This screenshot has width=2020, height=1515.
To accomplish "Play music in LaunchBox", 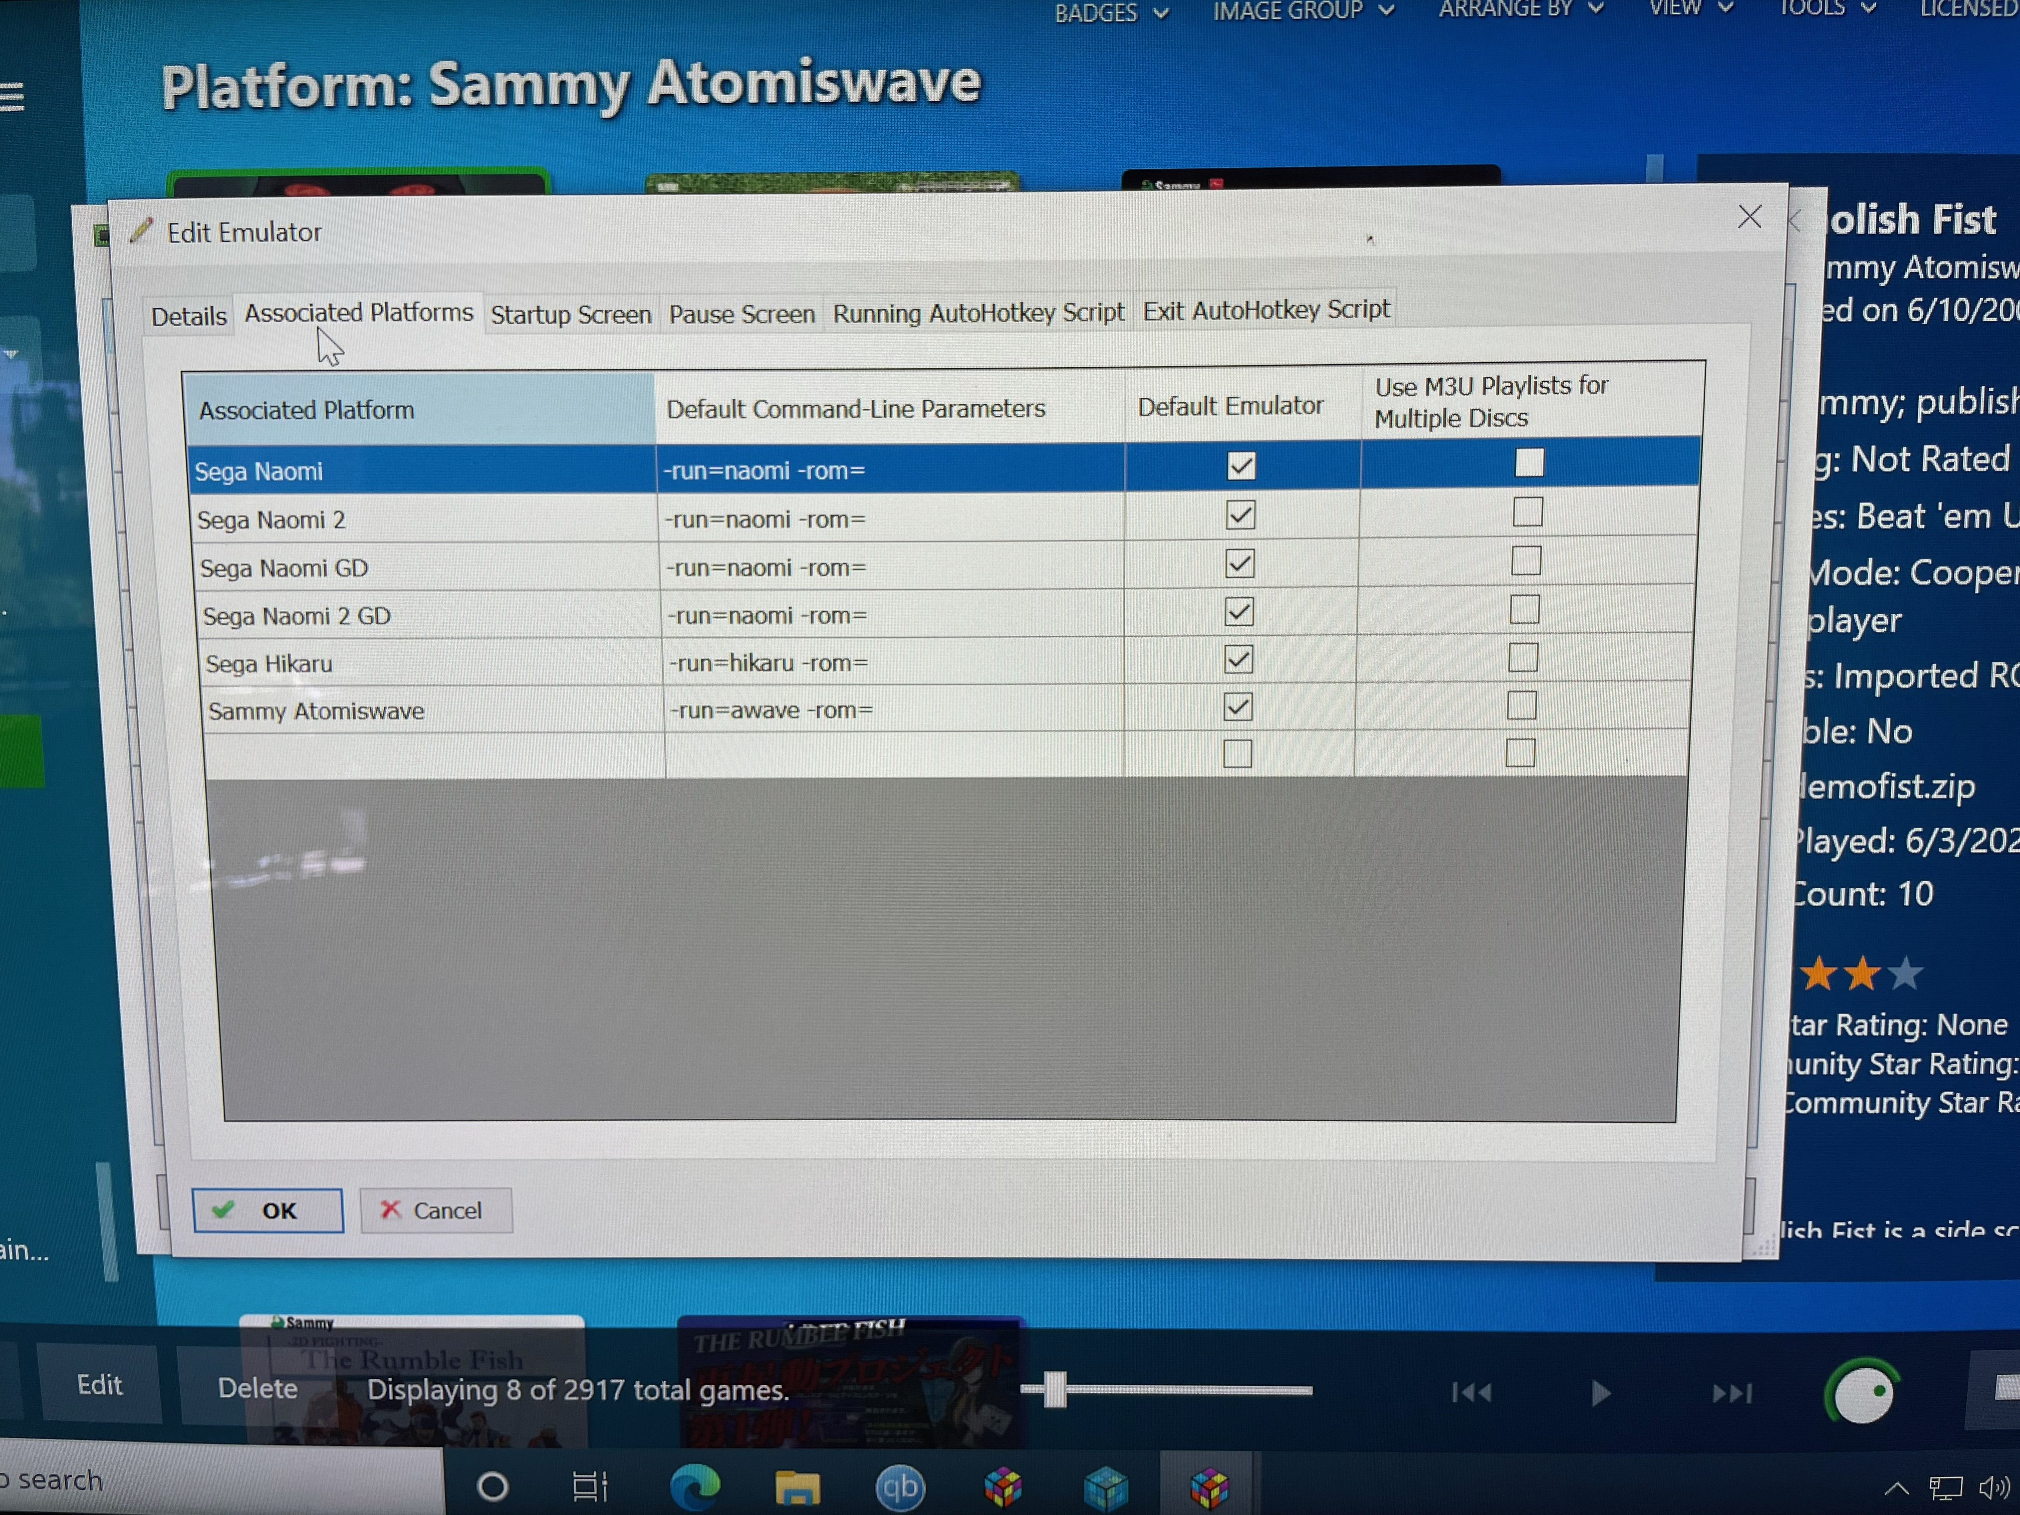I will [x=1600, y=1393].
